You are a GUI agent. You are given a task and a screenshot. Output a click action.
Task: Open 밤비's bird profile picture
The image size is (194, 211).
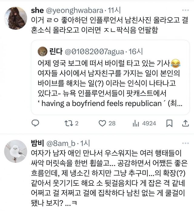click(16, 151)
